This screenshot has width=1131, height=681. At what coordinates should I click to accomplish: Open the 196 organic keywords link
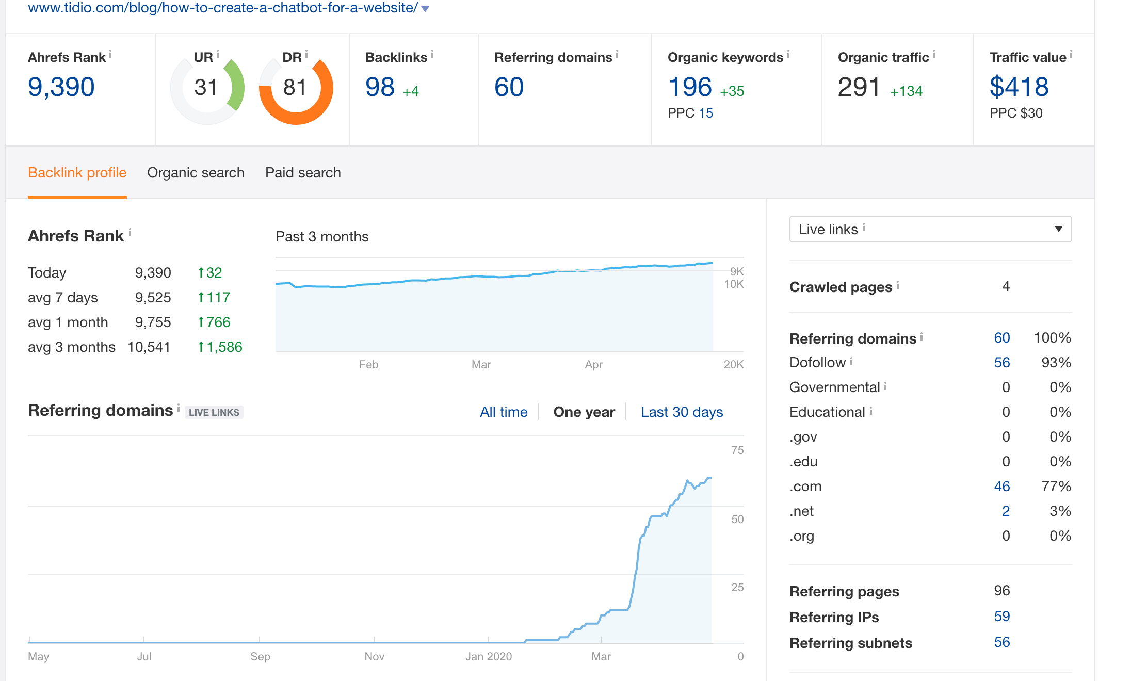click(690, 87)
